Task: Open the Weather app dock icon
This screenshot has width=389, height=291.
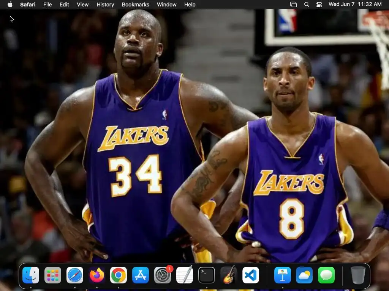Action: tap(304, 275)
